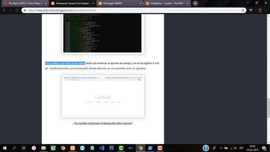Click highlighted text 'Para verificar que todo ha ido bien'
The height and width of the screenshot is (152, 270).
pos(65,63)
